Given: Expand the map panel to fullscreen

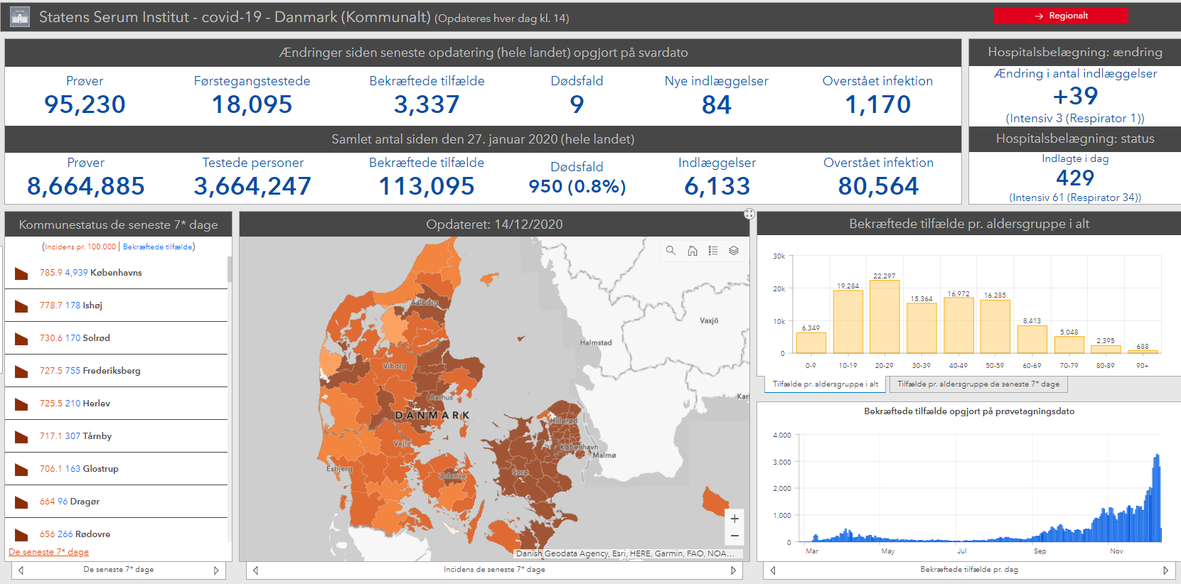Looking at the screenshot, I should (x=749, y=214).
